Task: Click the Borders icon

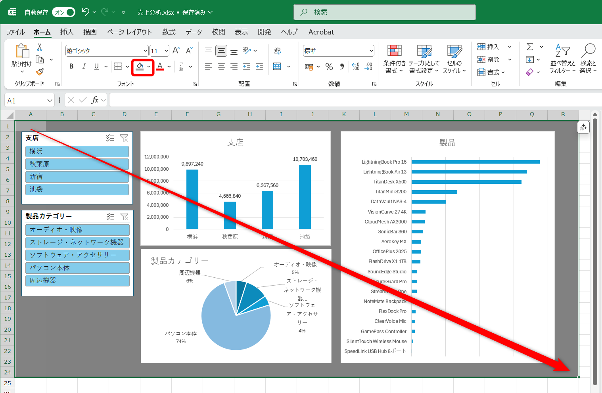Action: (118, 67)
